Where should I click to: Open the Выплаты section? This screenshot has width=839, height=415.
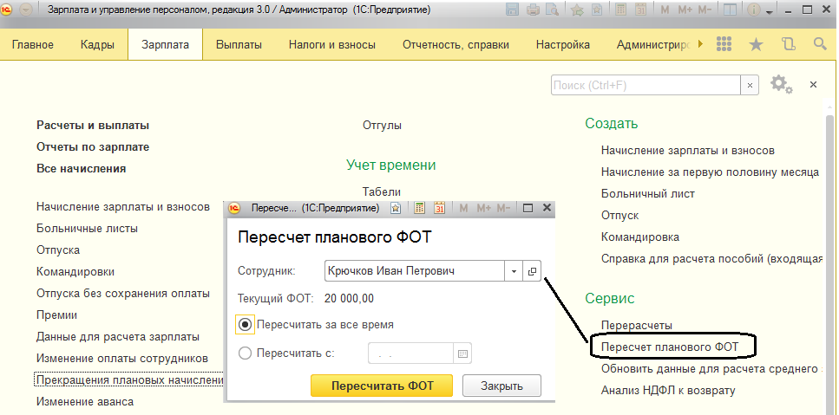tap(239, 45)
